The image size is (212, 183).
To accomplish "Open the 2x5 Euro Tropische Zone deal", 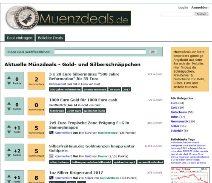I will (x=89, y=125).
